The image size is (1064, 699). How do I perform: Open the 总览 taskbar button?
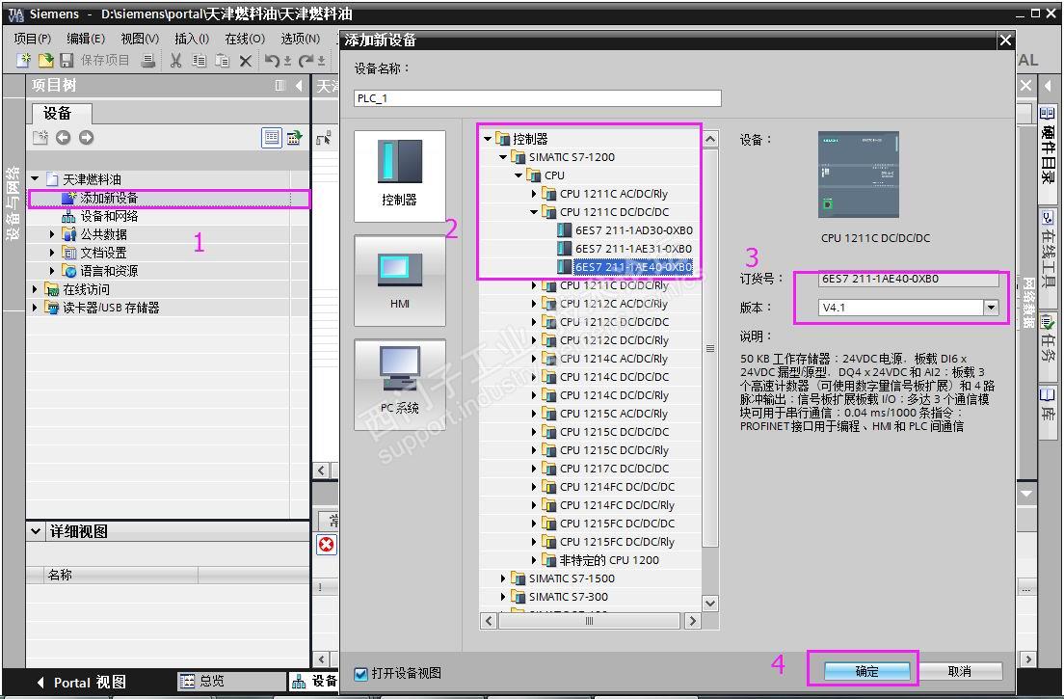(x=231, y=681)
